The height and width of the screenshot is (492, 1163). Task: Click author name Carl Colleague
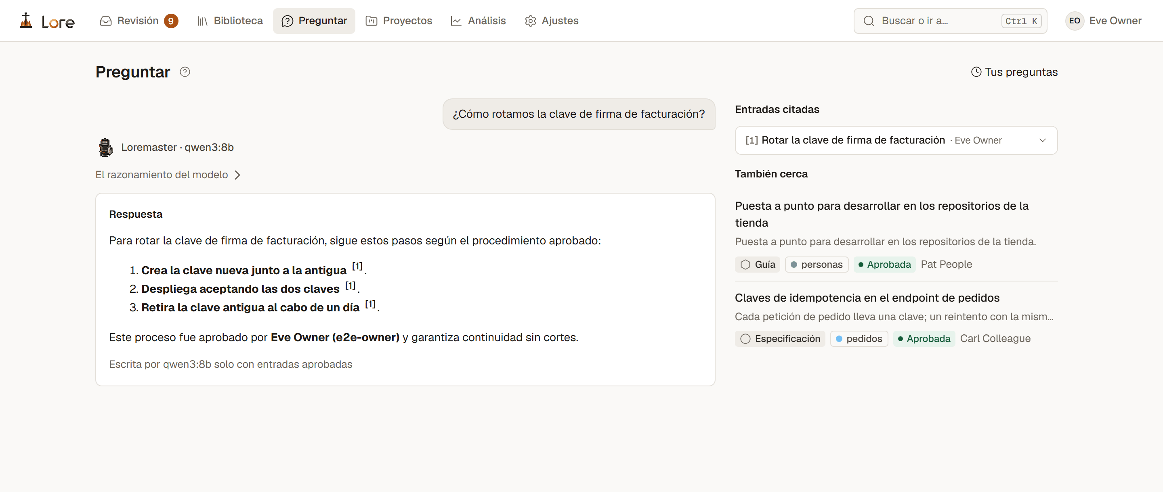pyautogui.click(x=995, y=339)
